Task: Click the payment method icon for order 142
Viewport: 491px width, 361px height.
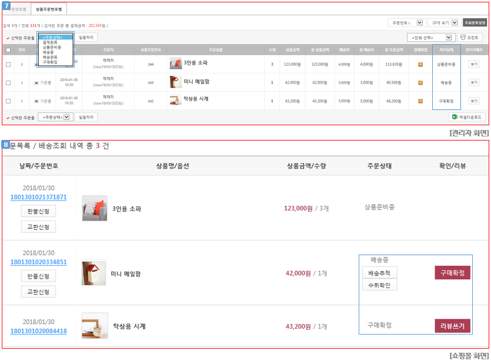Action: [420, 101]
